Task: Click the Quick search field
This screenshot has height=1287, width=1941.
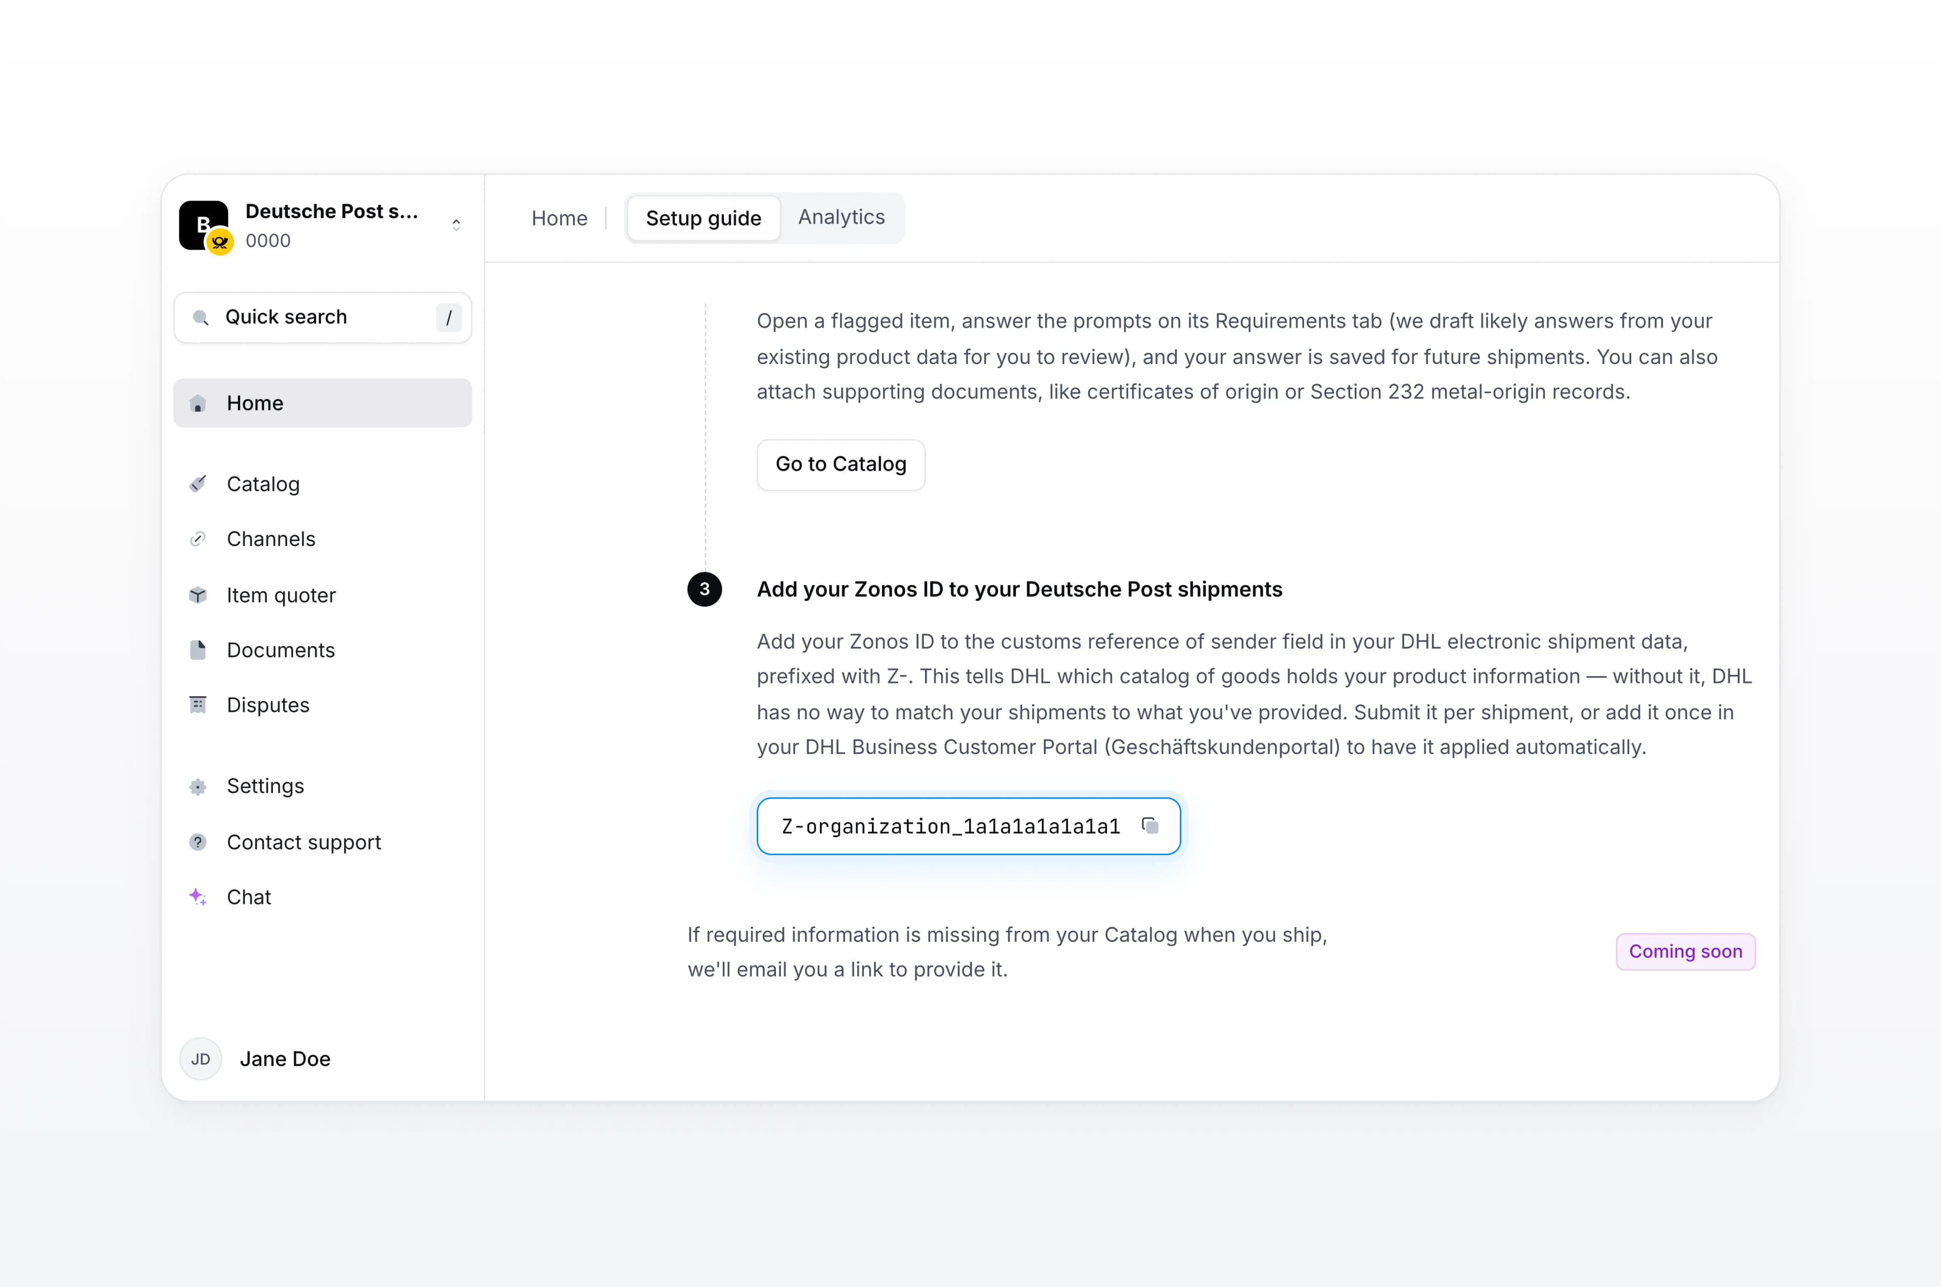Action: 322,317
